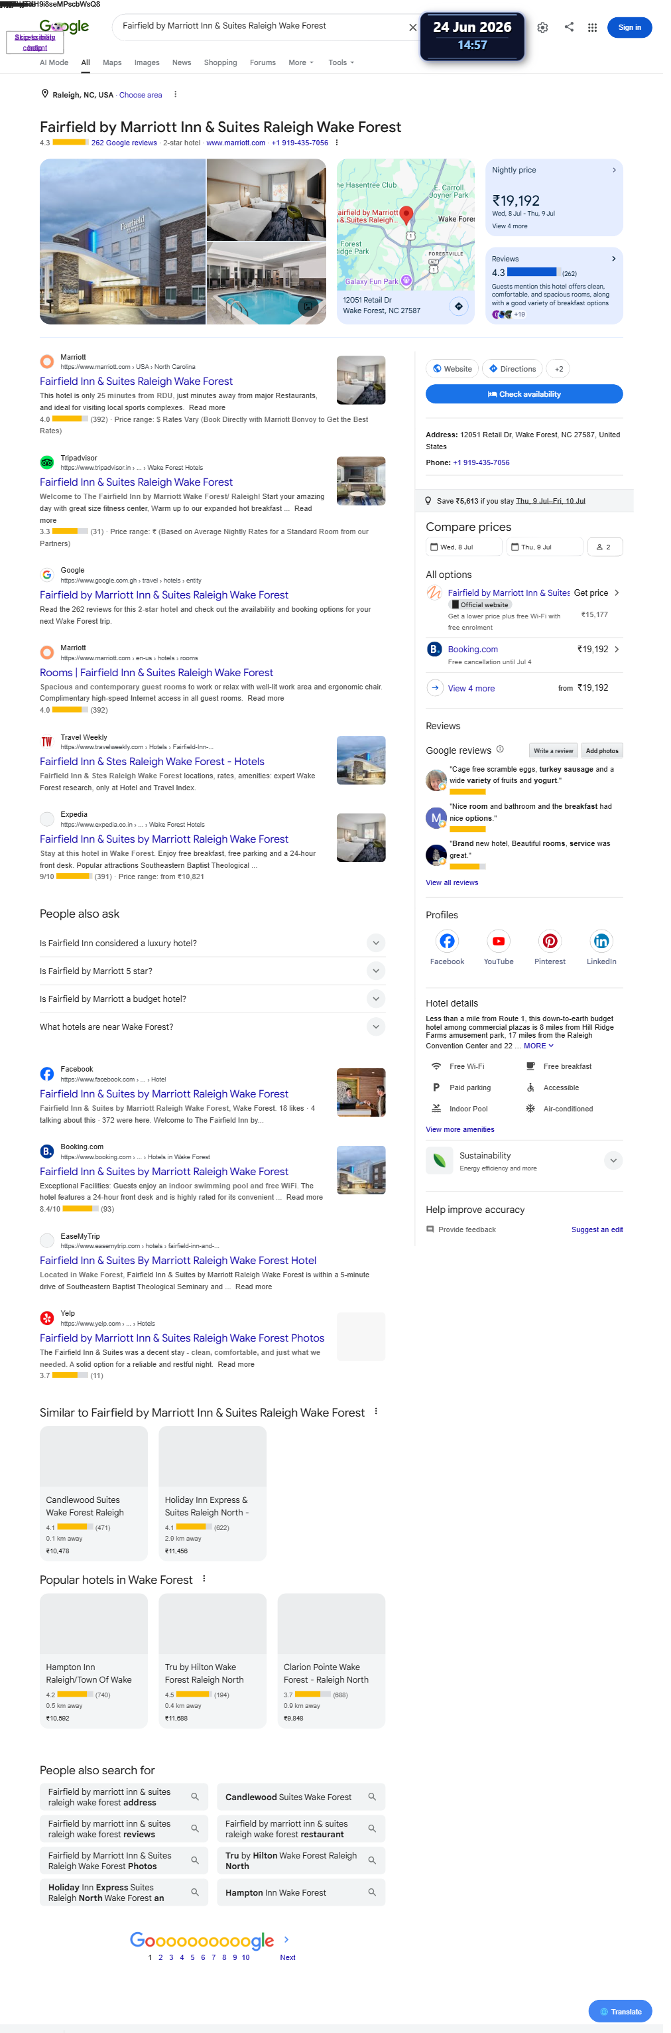Open Tru by Hilton Wake Forest card
Image resolution: width=671 pixels, height=2033 pixels.
tap(212, 1659)
